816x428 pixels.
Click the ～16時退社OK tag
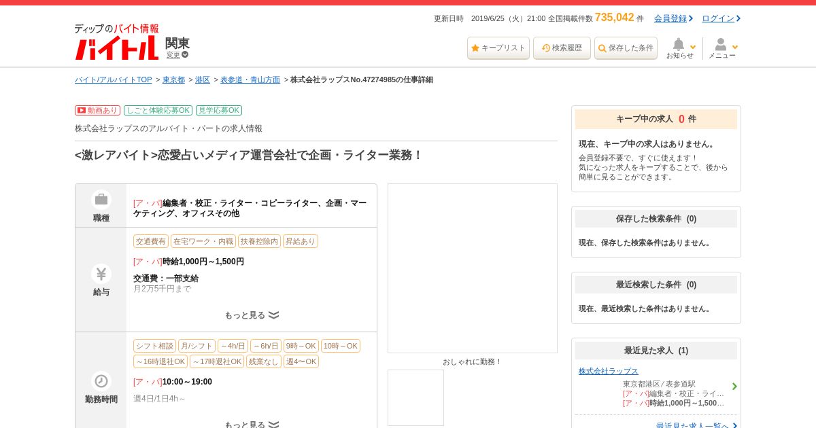point(160,361)
